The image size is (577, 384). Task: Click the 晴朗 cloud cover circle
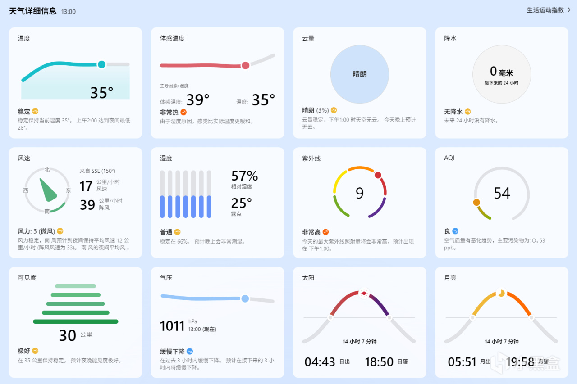359,74
